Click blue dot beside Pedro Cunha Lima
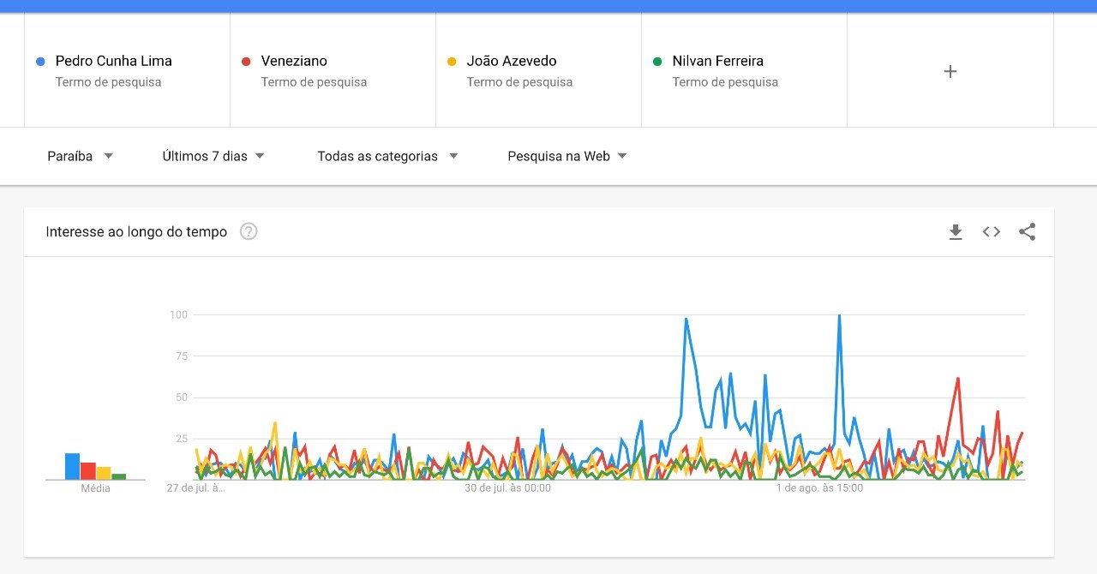This screenshot has width=1097, height=574. 40,62
